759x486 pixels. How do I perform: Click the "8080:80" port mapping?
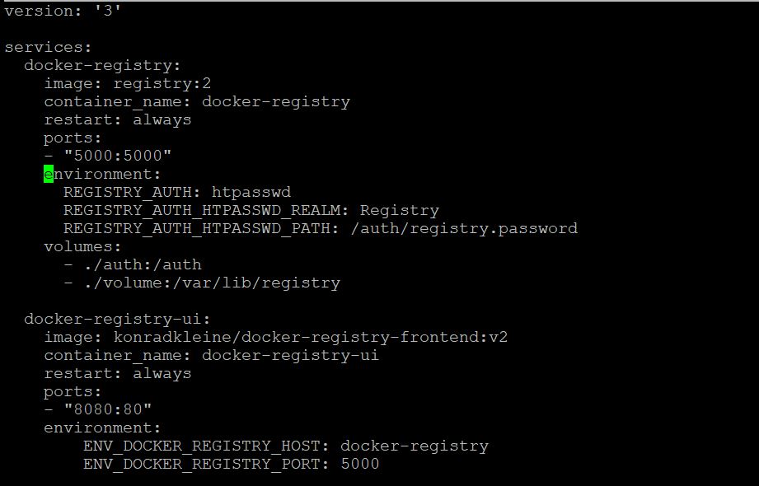coord(108,409)
